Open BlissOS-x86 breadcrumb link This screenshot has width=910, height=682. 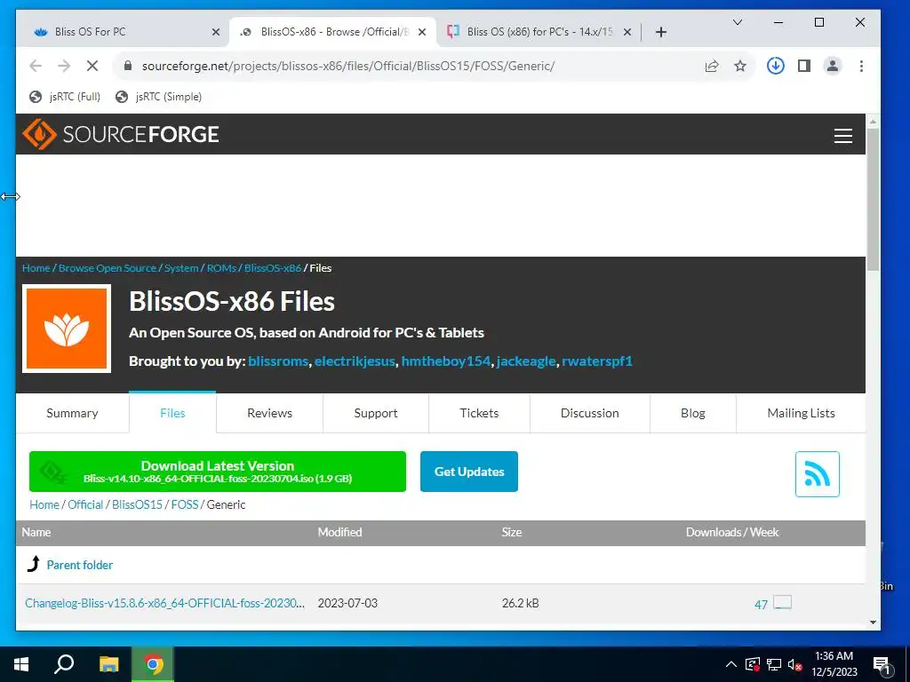273,268
